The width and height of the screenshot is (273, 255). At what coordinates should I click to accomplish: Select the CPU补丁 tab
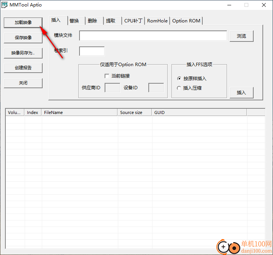[133, 21]
